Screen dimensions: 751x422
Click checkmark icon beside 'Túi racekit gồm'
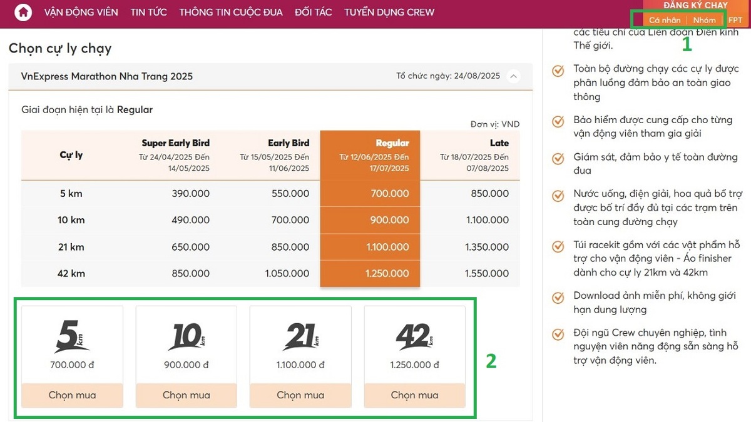point(558,247)
